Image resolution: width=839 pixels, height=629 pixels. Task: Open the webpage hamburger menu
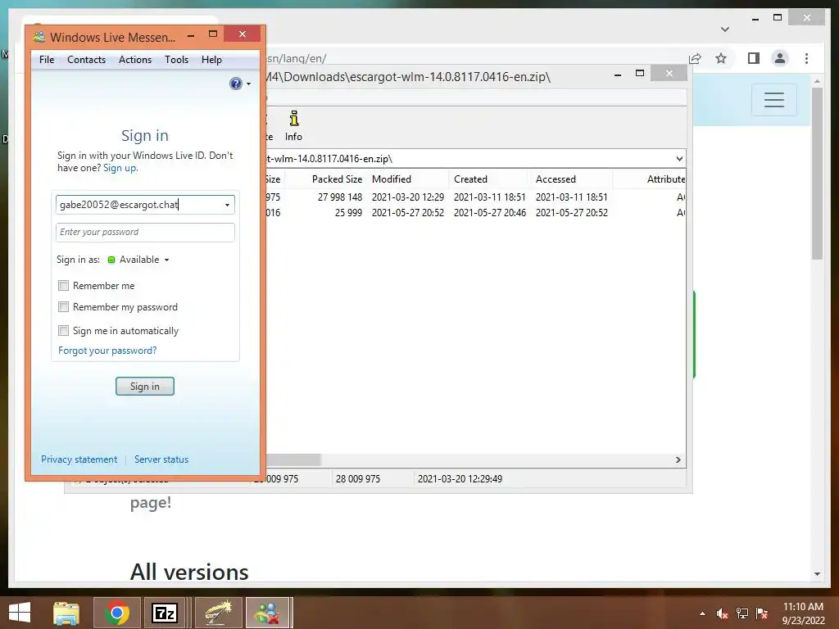774,99
